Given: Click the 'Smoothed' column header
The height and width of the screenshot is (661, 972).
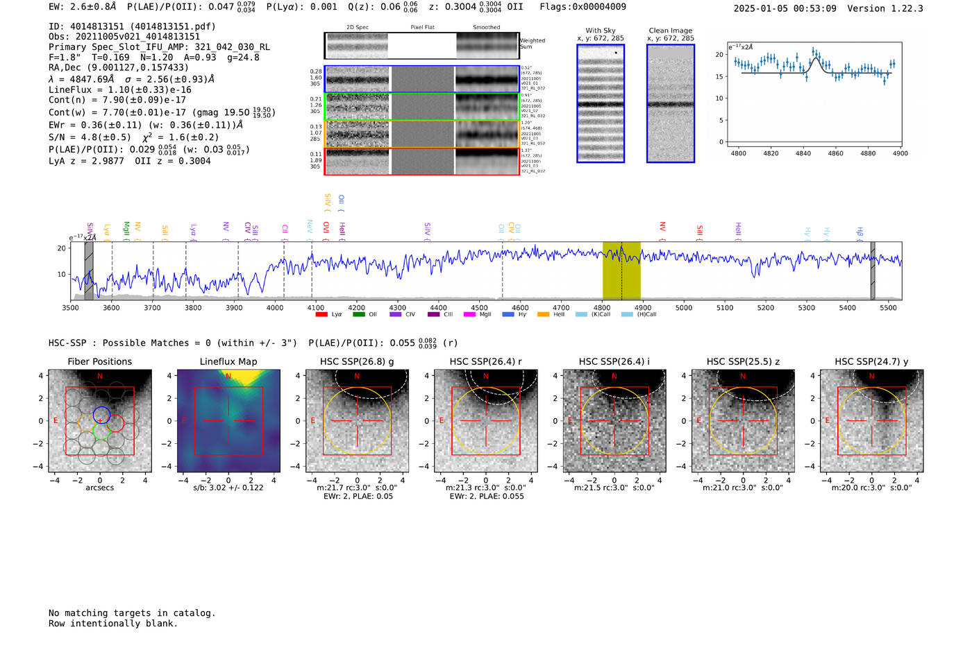Looking at the screenshot, I should click(x=487, y=28).
